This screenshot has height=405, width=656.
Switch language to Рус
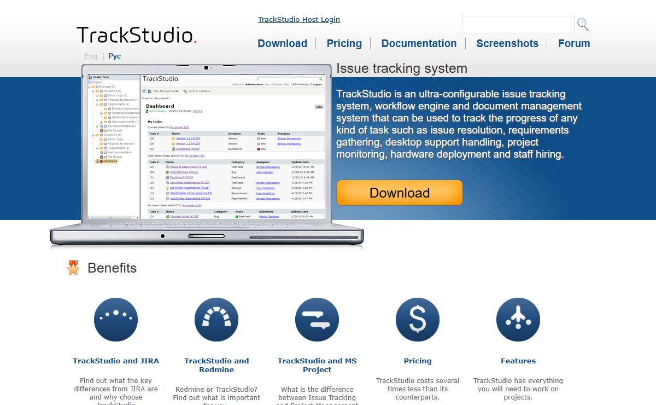click(115, 56)
